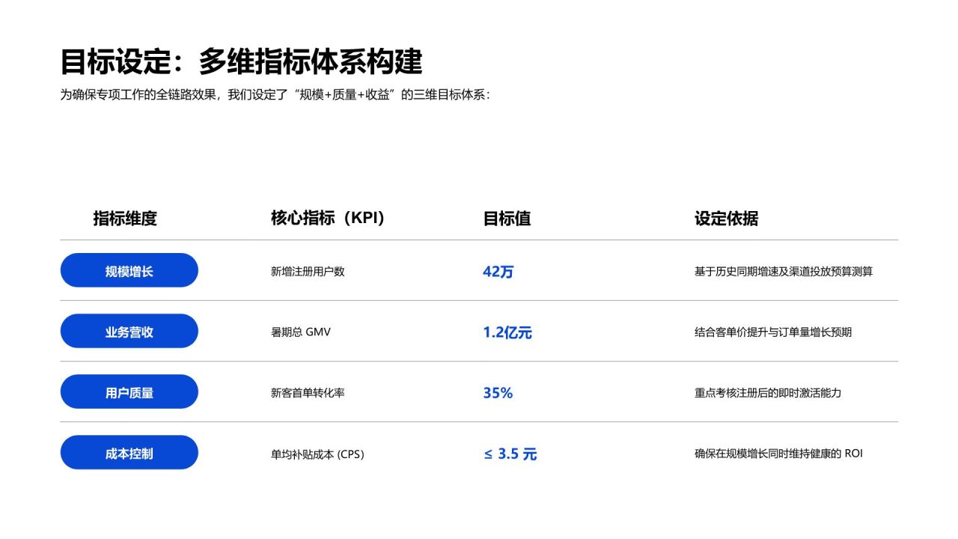958x539 pixels.
Task: Click the 目标值 column header
Action: coord(507,218)
